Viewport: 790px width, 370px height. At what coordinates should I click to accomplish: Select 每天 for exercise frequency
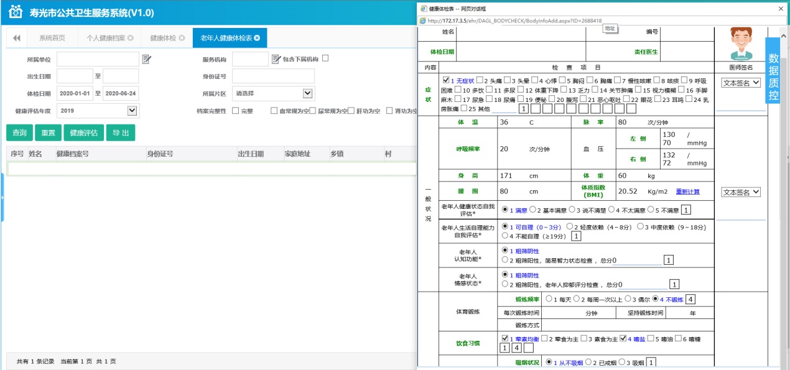pyautogui.click(x=549, y=299)
